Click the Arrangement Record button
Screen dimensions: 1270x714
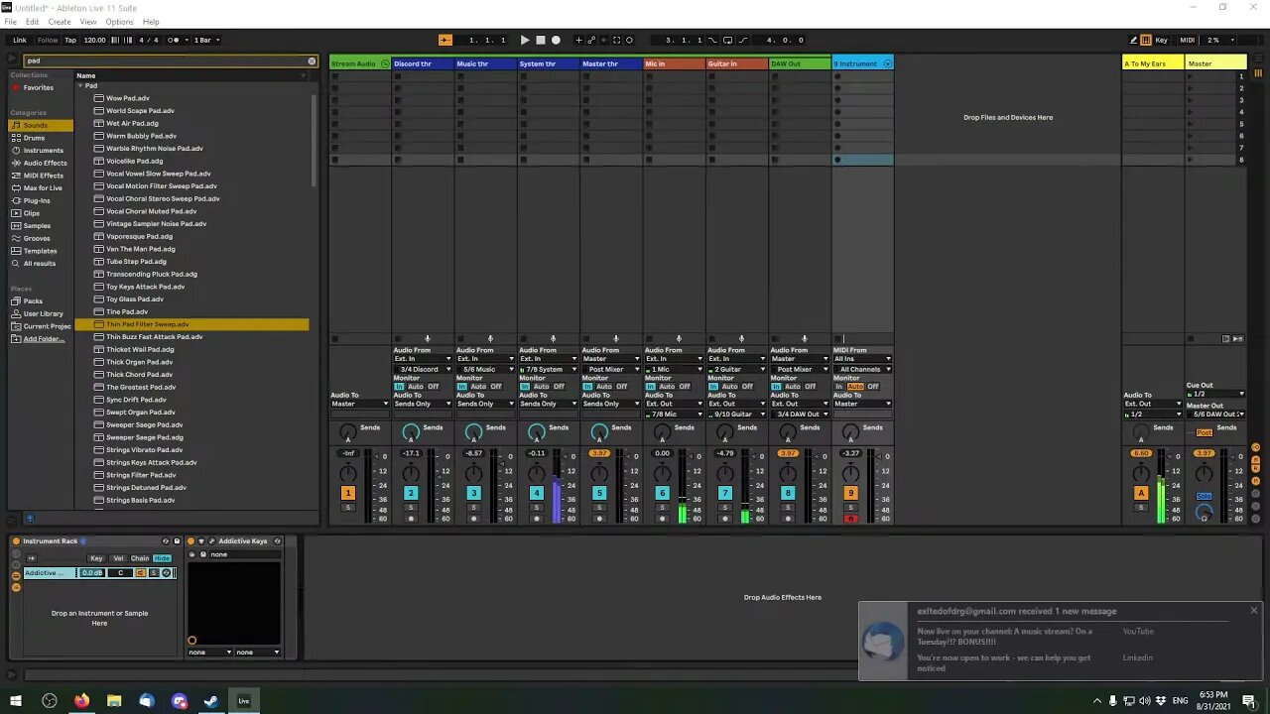click(x=556, y=40)
